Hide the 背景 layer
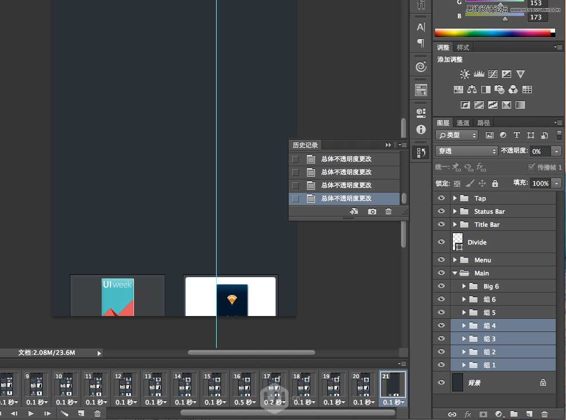This screenshot has width=566, height=420. [441, 382]
